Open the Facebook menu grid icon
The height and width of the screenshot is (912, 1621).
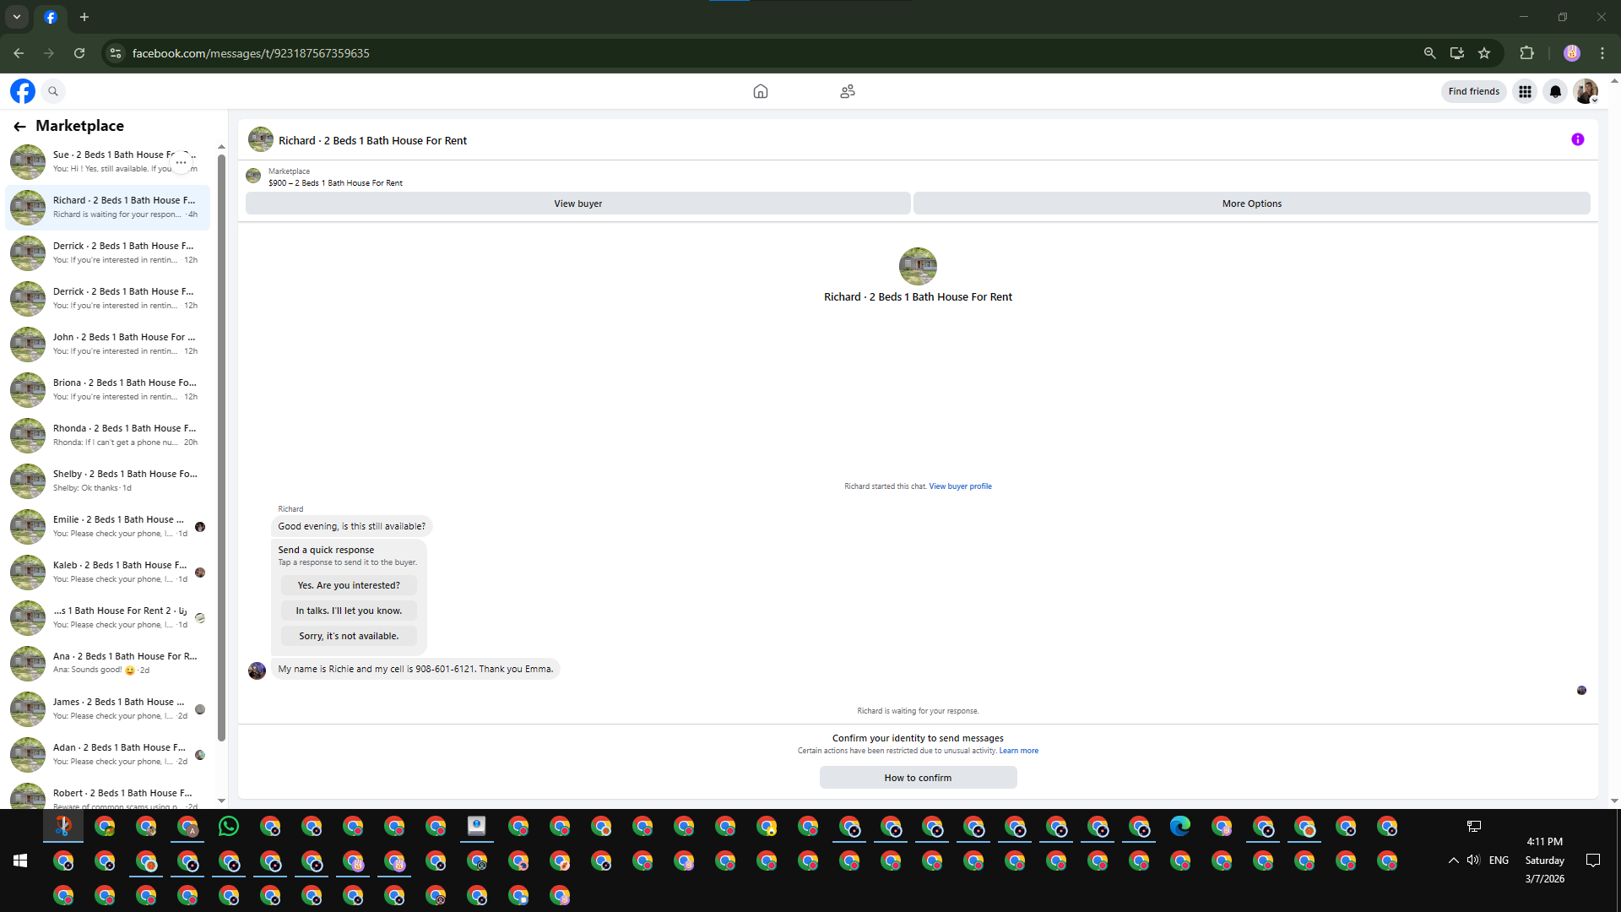[1525, 91]
